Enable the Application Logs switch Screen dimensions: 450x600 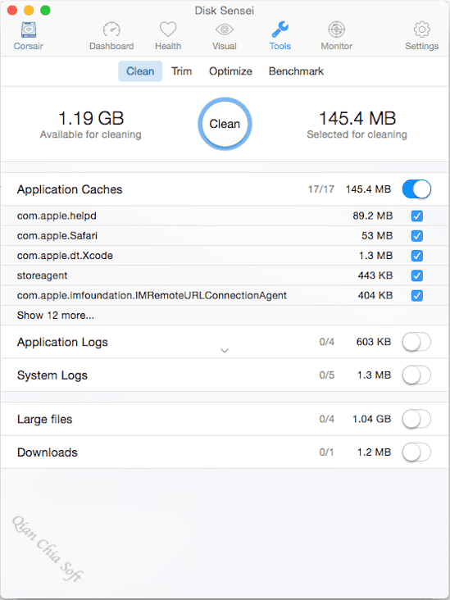[x=416, y=342]
